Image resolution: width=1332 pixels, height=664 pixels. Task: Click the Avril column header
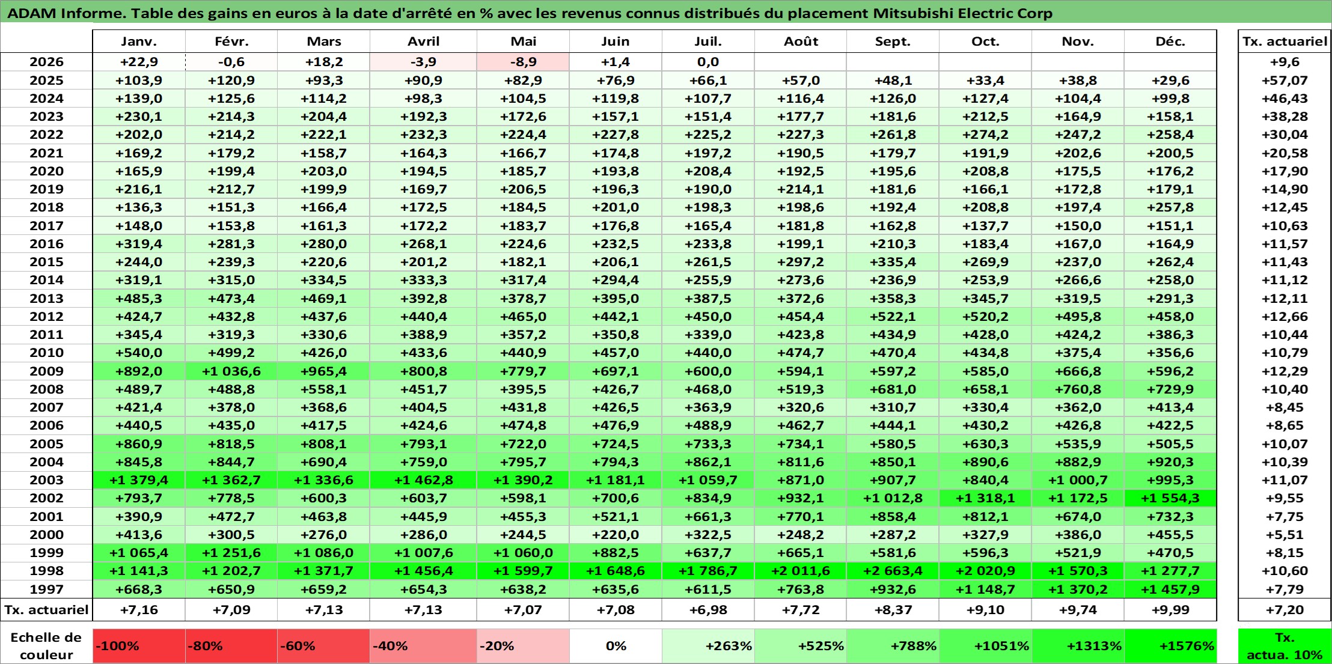pos(423,41)
